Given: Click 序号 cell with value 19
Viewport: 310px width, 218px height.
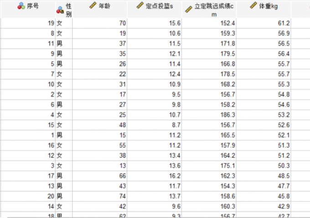Looking at the screenshot, I should (28, 23).
